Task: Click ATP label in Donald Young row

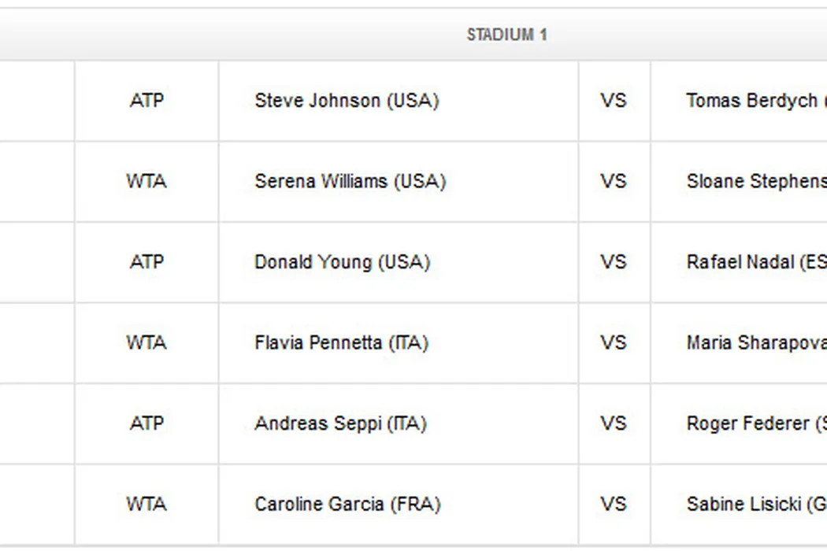Action: pyautogui.click(x=146, y=262)
